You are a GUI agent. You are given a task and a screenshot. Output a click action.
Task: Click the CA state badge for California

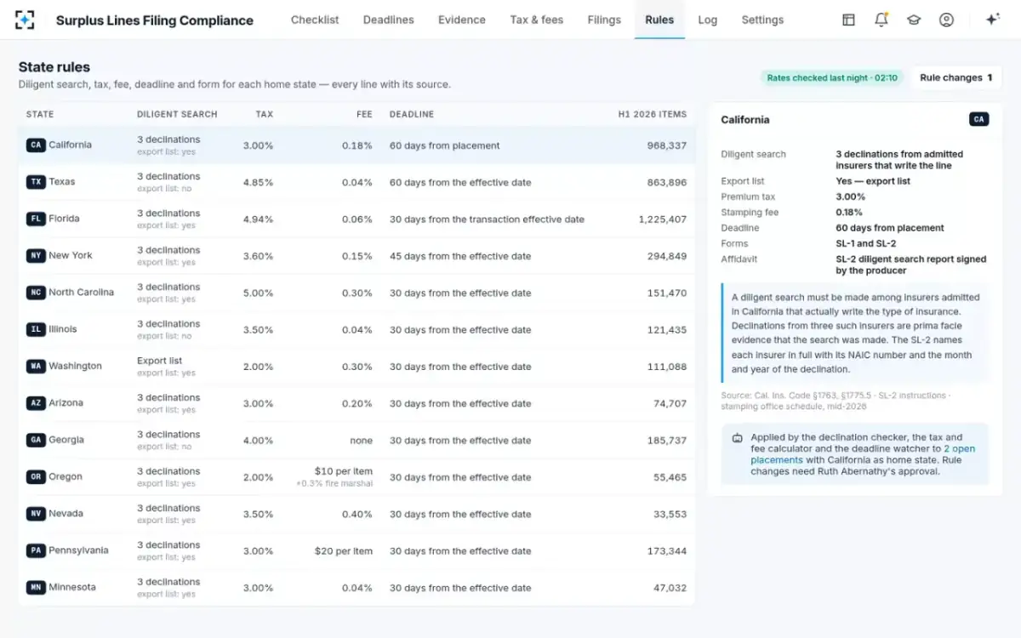pos(36,145)
